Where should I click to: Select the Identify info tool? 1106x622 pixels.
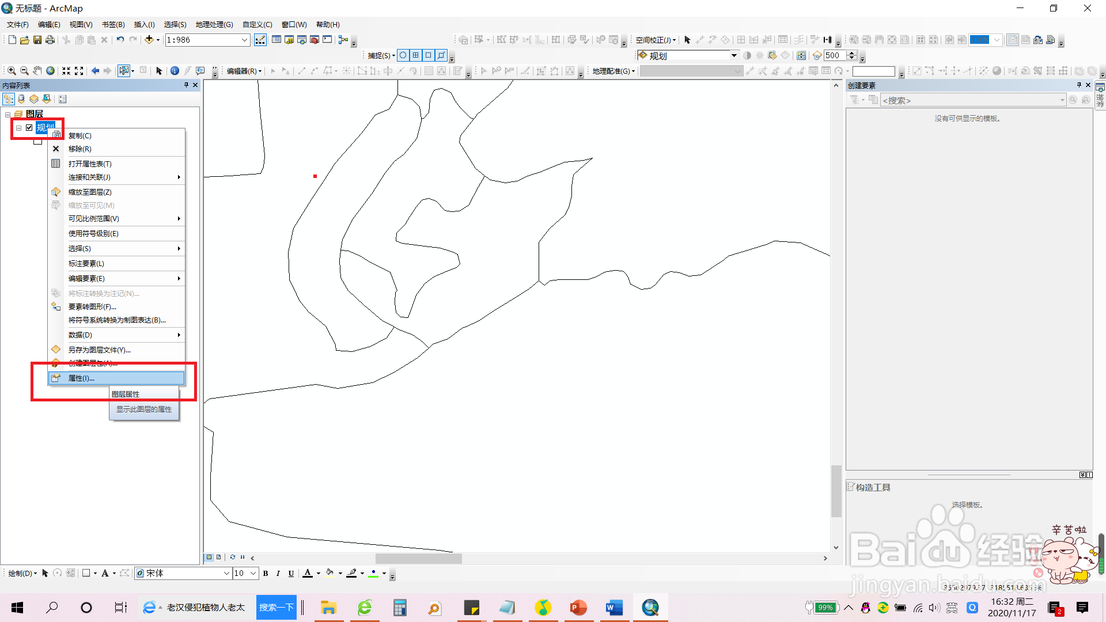point(175,70)
